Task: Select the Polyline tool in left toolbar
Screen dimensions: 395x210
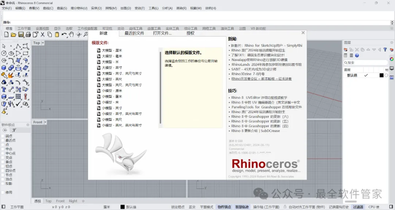Action: pyautogui.click(x=18, y=46)
